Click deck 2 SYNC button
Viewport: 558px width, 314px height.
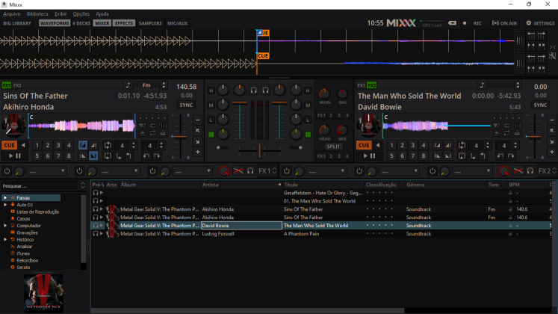[x=540, y=105]
